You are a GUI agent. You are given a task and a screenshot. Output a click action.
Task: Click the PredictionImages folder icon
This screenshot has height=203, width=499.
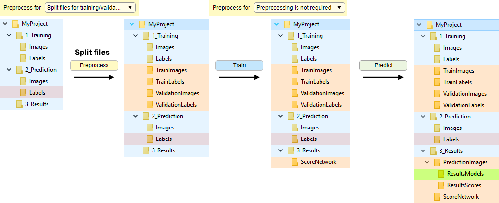(438, 162)
